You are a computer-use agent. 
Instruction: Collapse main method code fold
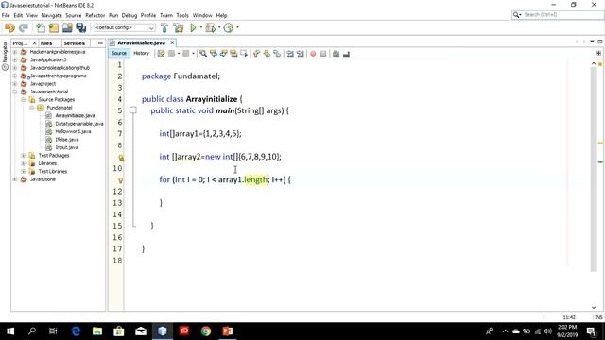tap(133, 110)
